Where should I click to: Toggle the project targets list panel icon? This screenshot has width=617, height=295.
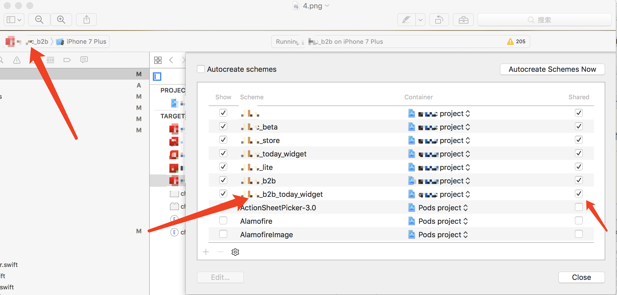157,76
